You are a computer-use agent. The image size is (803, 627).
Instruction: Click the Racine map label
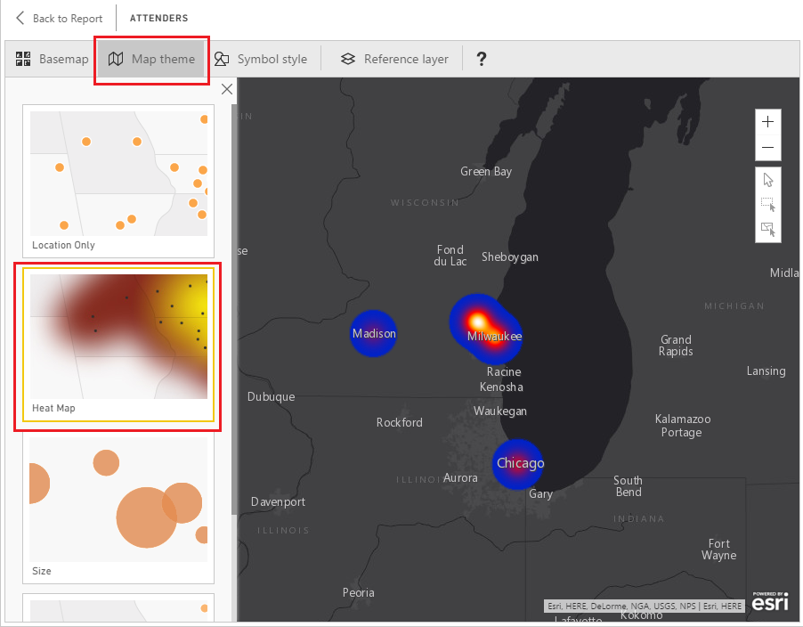[x=504, y=372]
